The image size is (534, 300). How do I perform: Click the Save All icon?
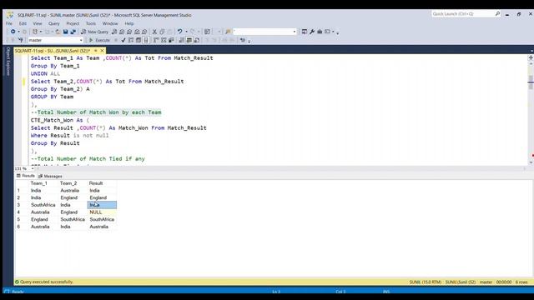[x=73, y=32]
